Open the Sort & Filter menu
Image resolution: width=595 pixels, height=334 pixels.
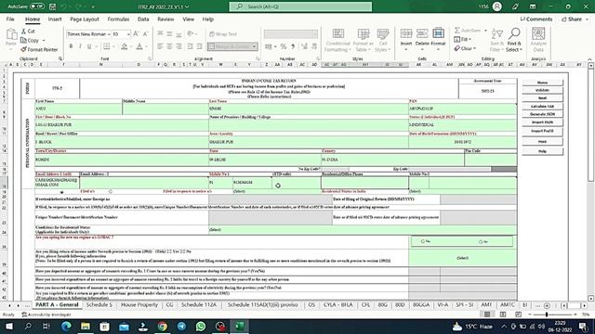[496, 40]
